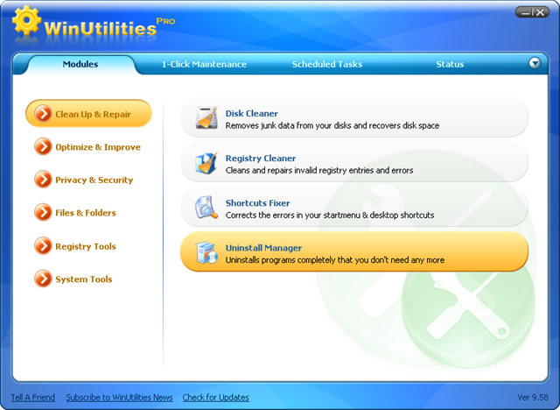This screenshot has width=560, height=410.
Task: Select the Privacy & Security arrow icon
Action: coord(43,180)
